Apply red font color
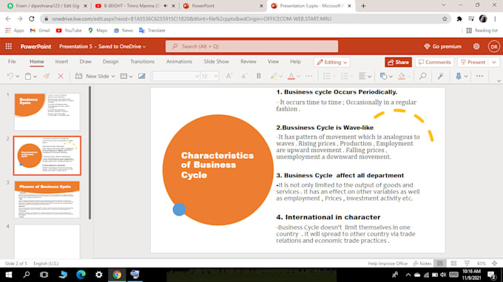The image size is (503, 282). click(291, 76)
